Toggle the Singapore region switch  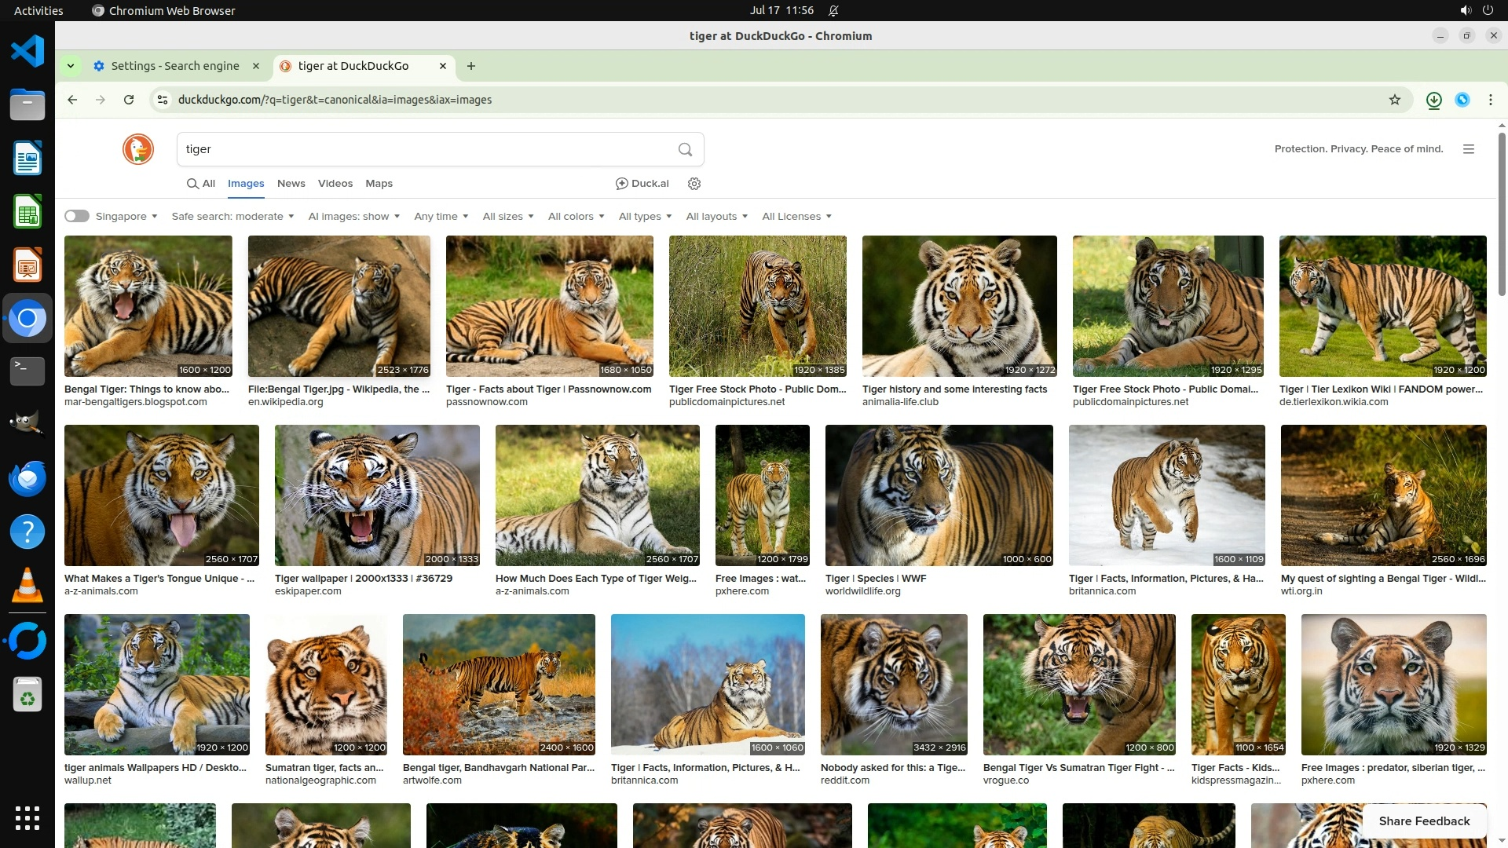point(77,216)
